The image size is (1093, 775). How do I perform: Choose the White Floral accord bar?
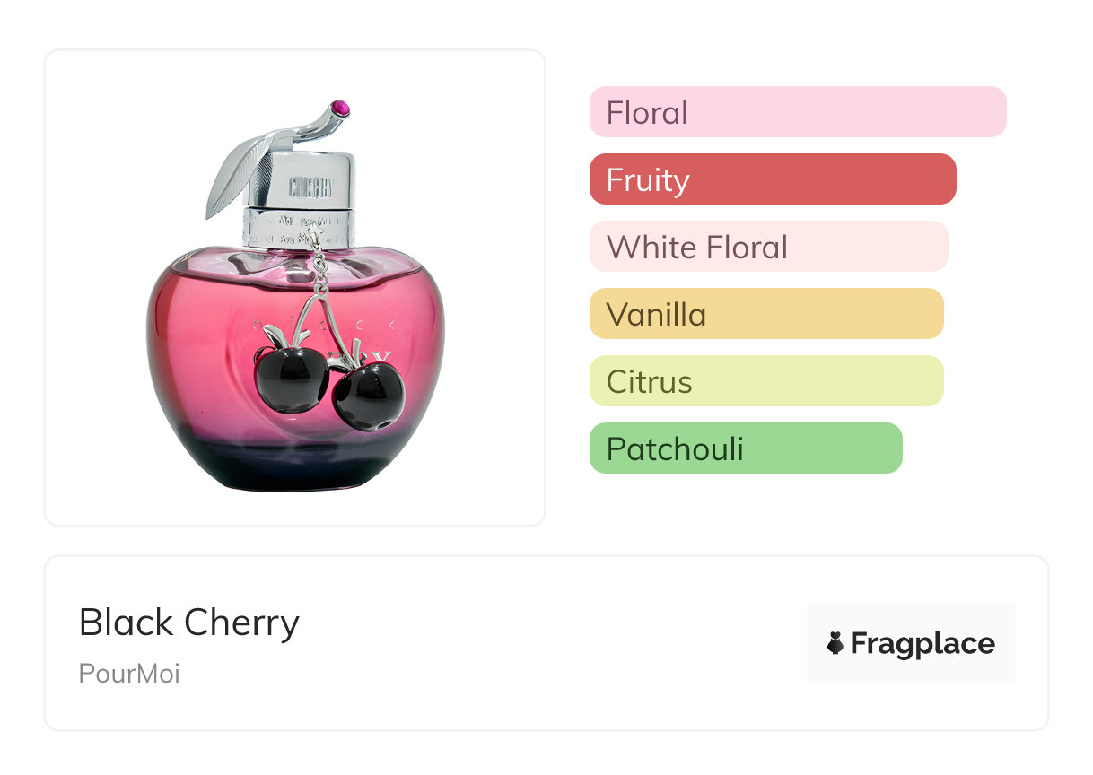pos(768,247)
